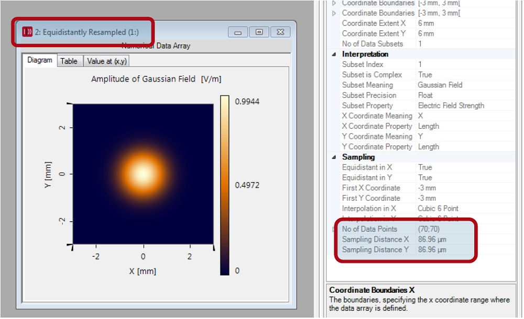Image resolution: width=524 pixels, height=319 pixels.
Task: Select the Sampling Distance X row
Action: pyautogui.click(x=428, y=240)
